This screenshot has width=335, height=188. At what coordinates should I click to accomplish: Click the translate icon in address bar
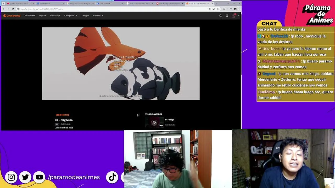pos(210,9)
